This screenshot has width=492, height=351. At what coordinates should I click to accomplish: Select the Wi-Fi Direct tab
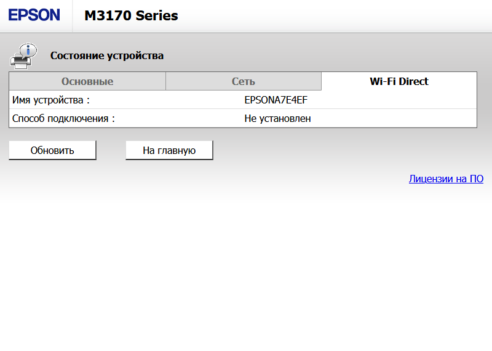(399, 81)
